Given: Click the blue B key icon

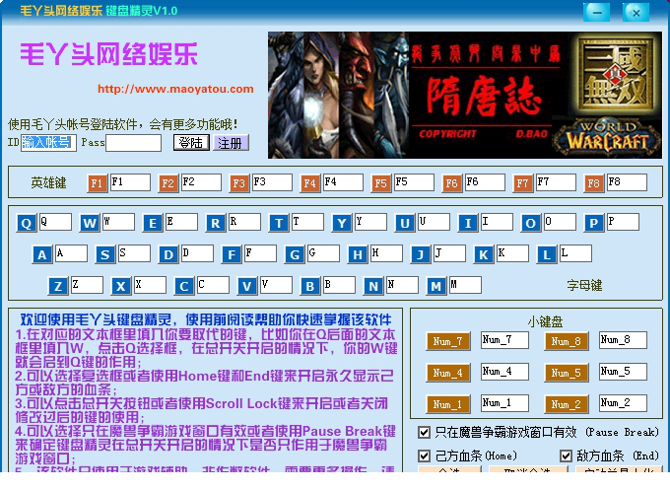Looking at the screenshot, I should tap(310, 286).
